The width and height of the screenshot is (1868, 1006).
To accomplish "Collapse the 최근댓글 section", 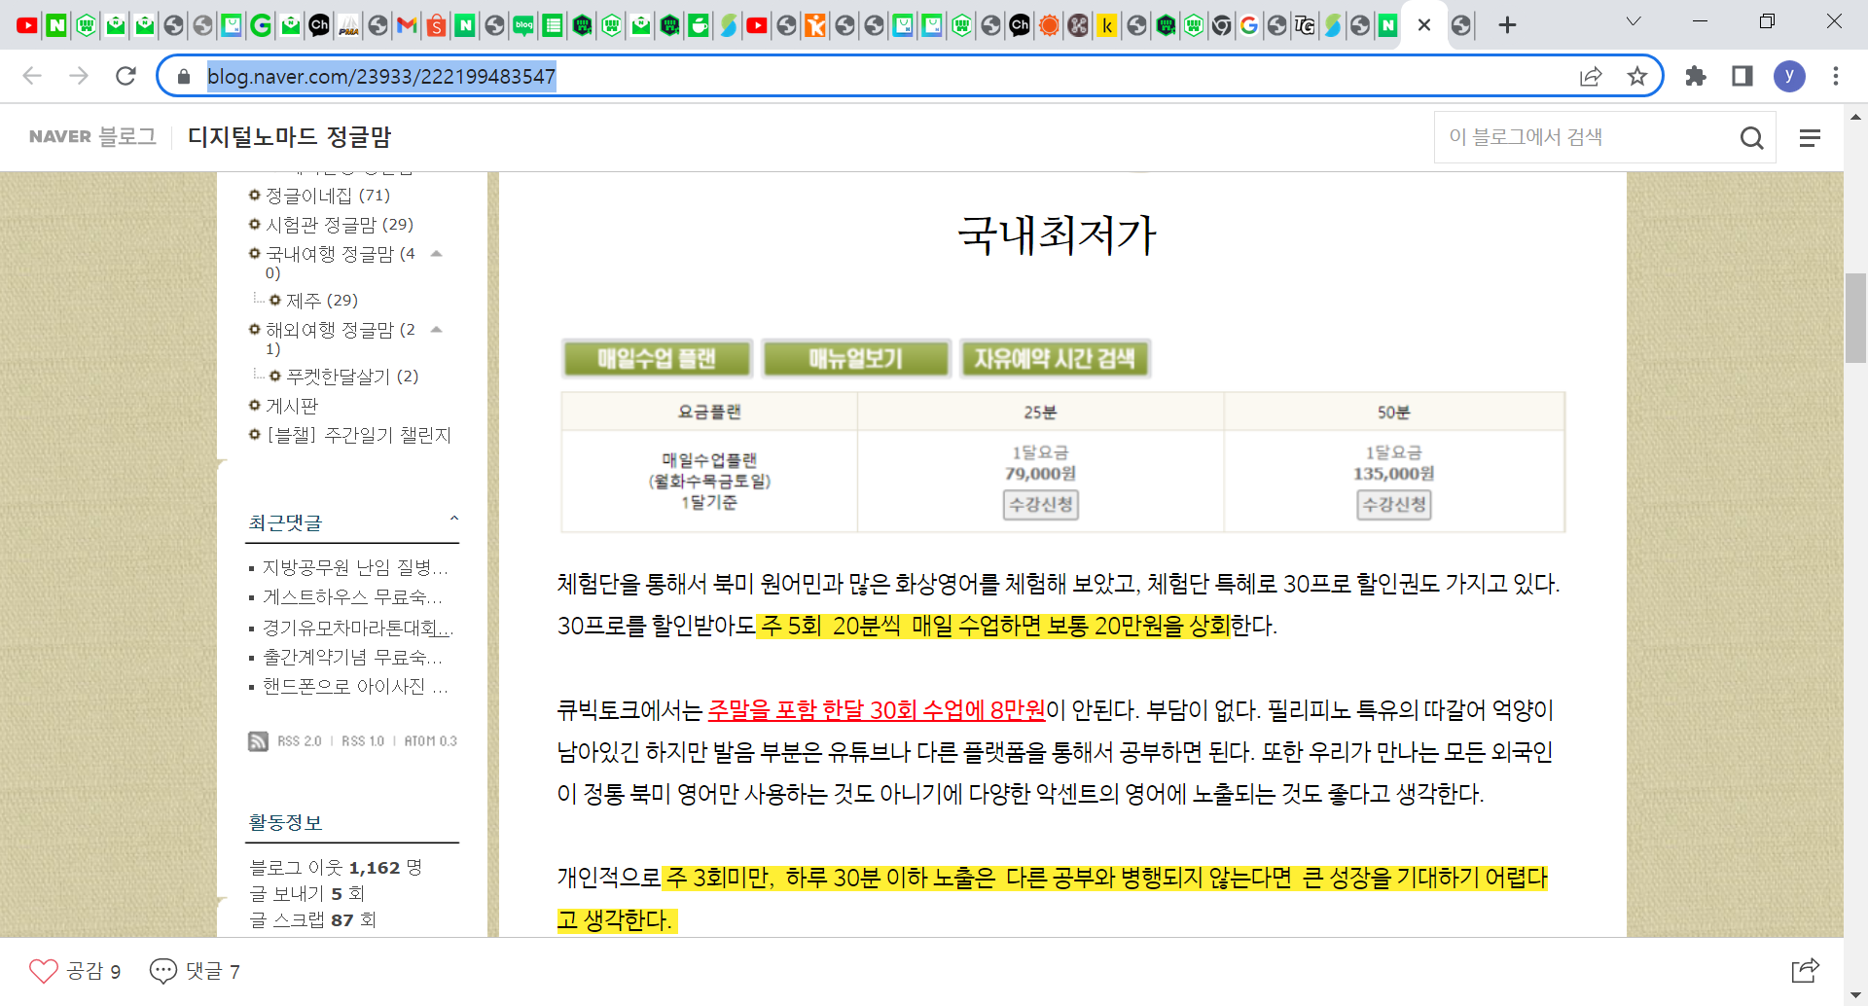I will (453, 520).
